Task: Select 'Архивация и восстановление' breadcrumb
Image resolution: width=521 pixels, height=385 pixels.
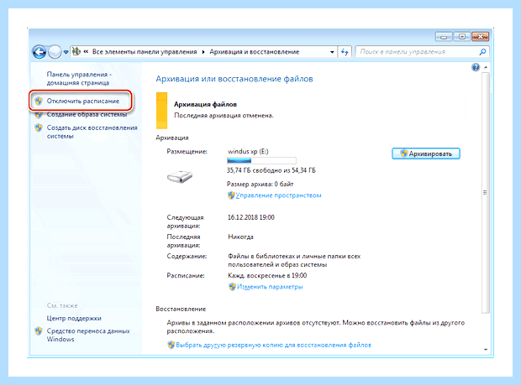Action: click(254, 52)
